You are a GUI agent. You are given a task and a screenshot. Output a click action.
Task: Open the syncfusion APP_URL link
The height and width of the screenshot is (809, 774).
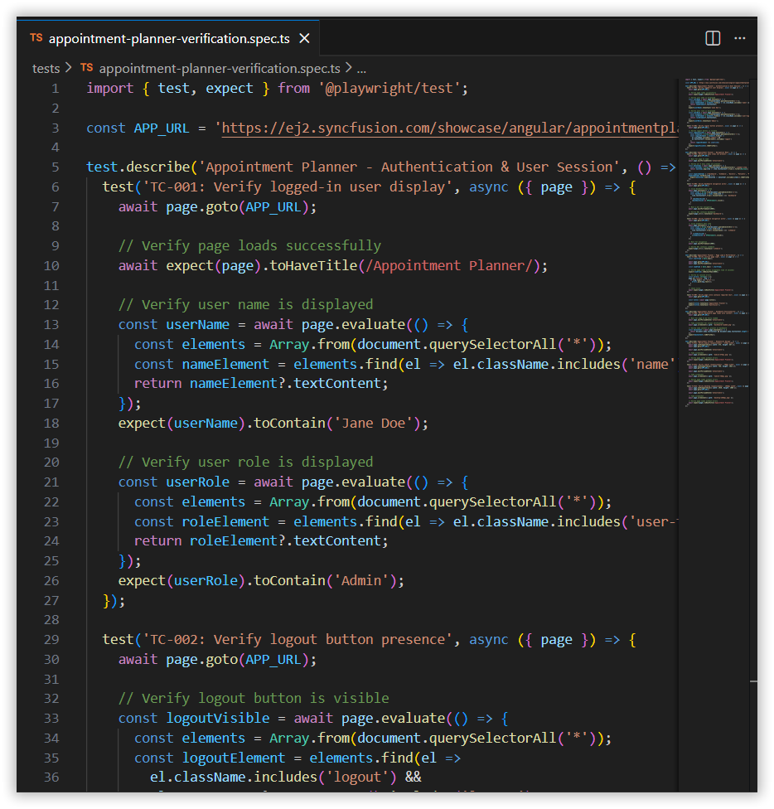[450, 128]
